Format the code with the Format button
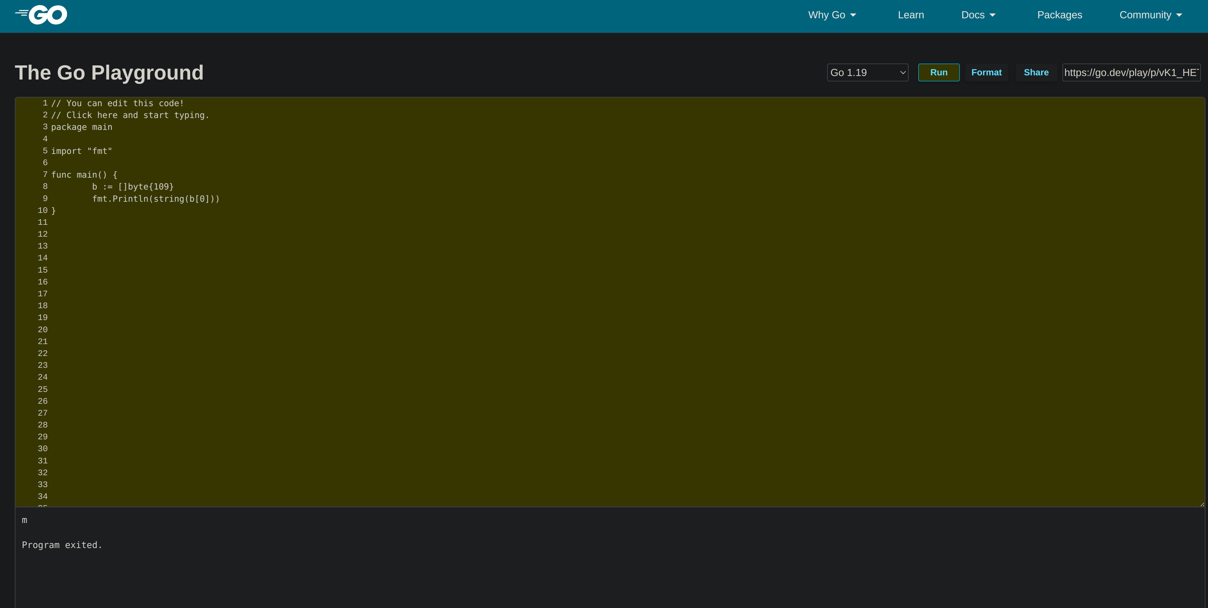The image size is (1208, 608). [x=987, y=72]
